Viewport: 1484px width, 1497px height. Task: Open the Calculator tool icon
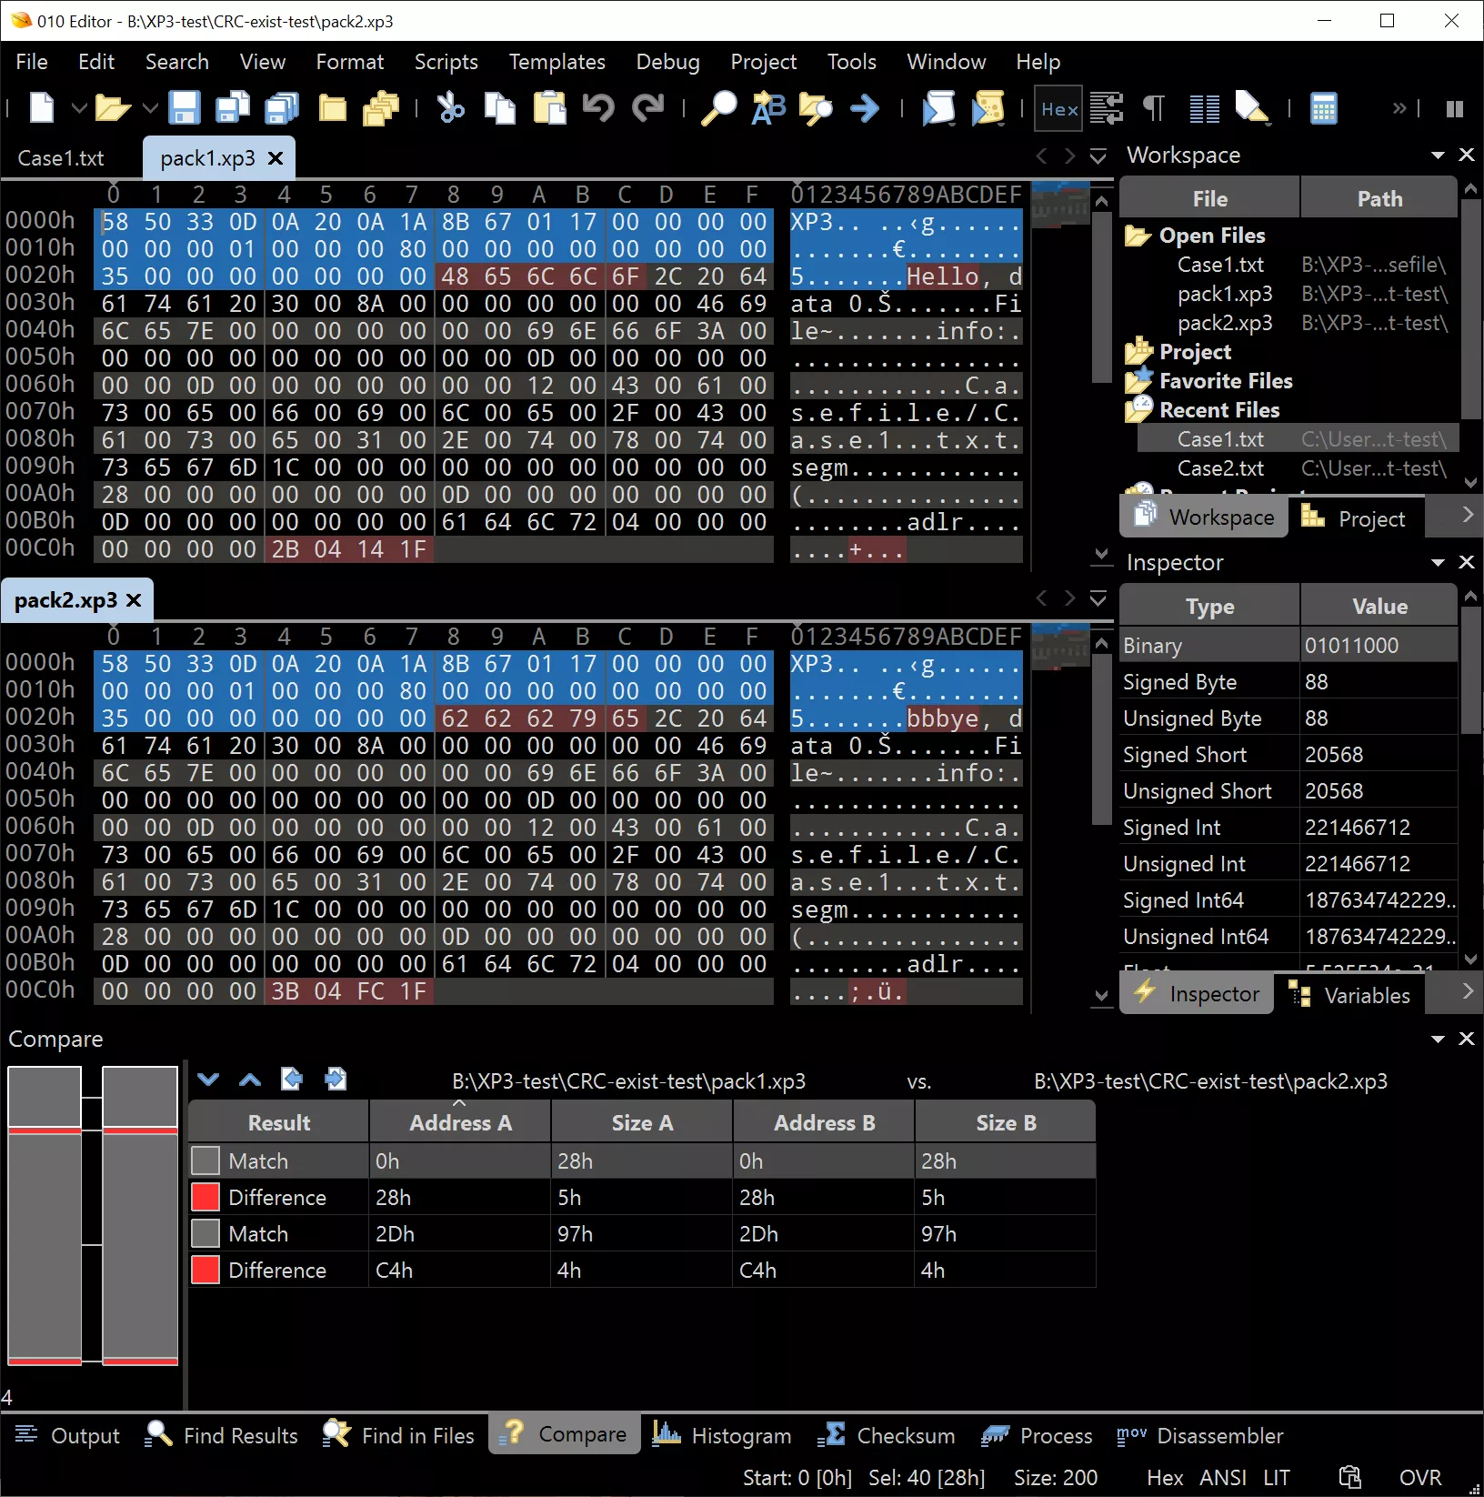coord(1323,108)
